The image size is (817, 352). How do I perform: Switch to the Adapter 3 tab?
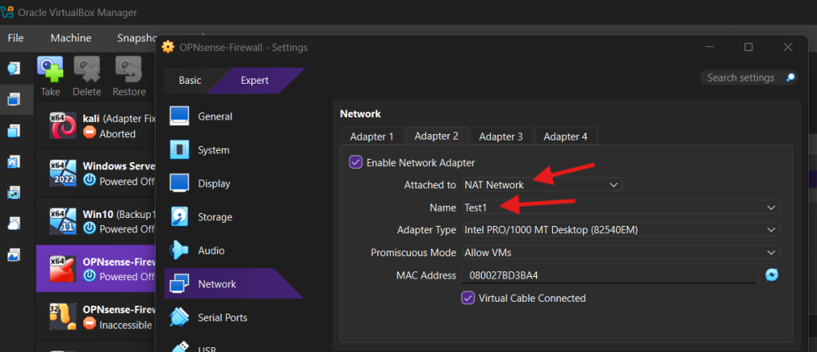point(501,136)
